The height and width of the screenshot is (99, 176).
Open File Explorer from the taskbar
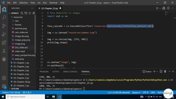click(x=54, y=97)
